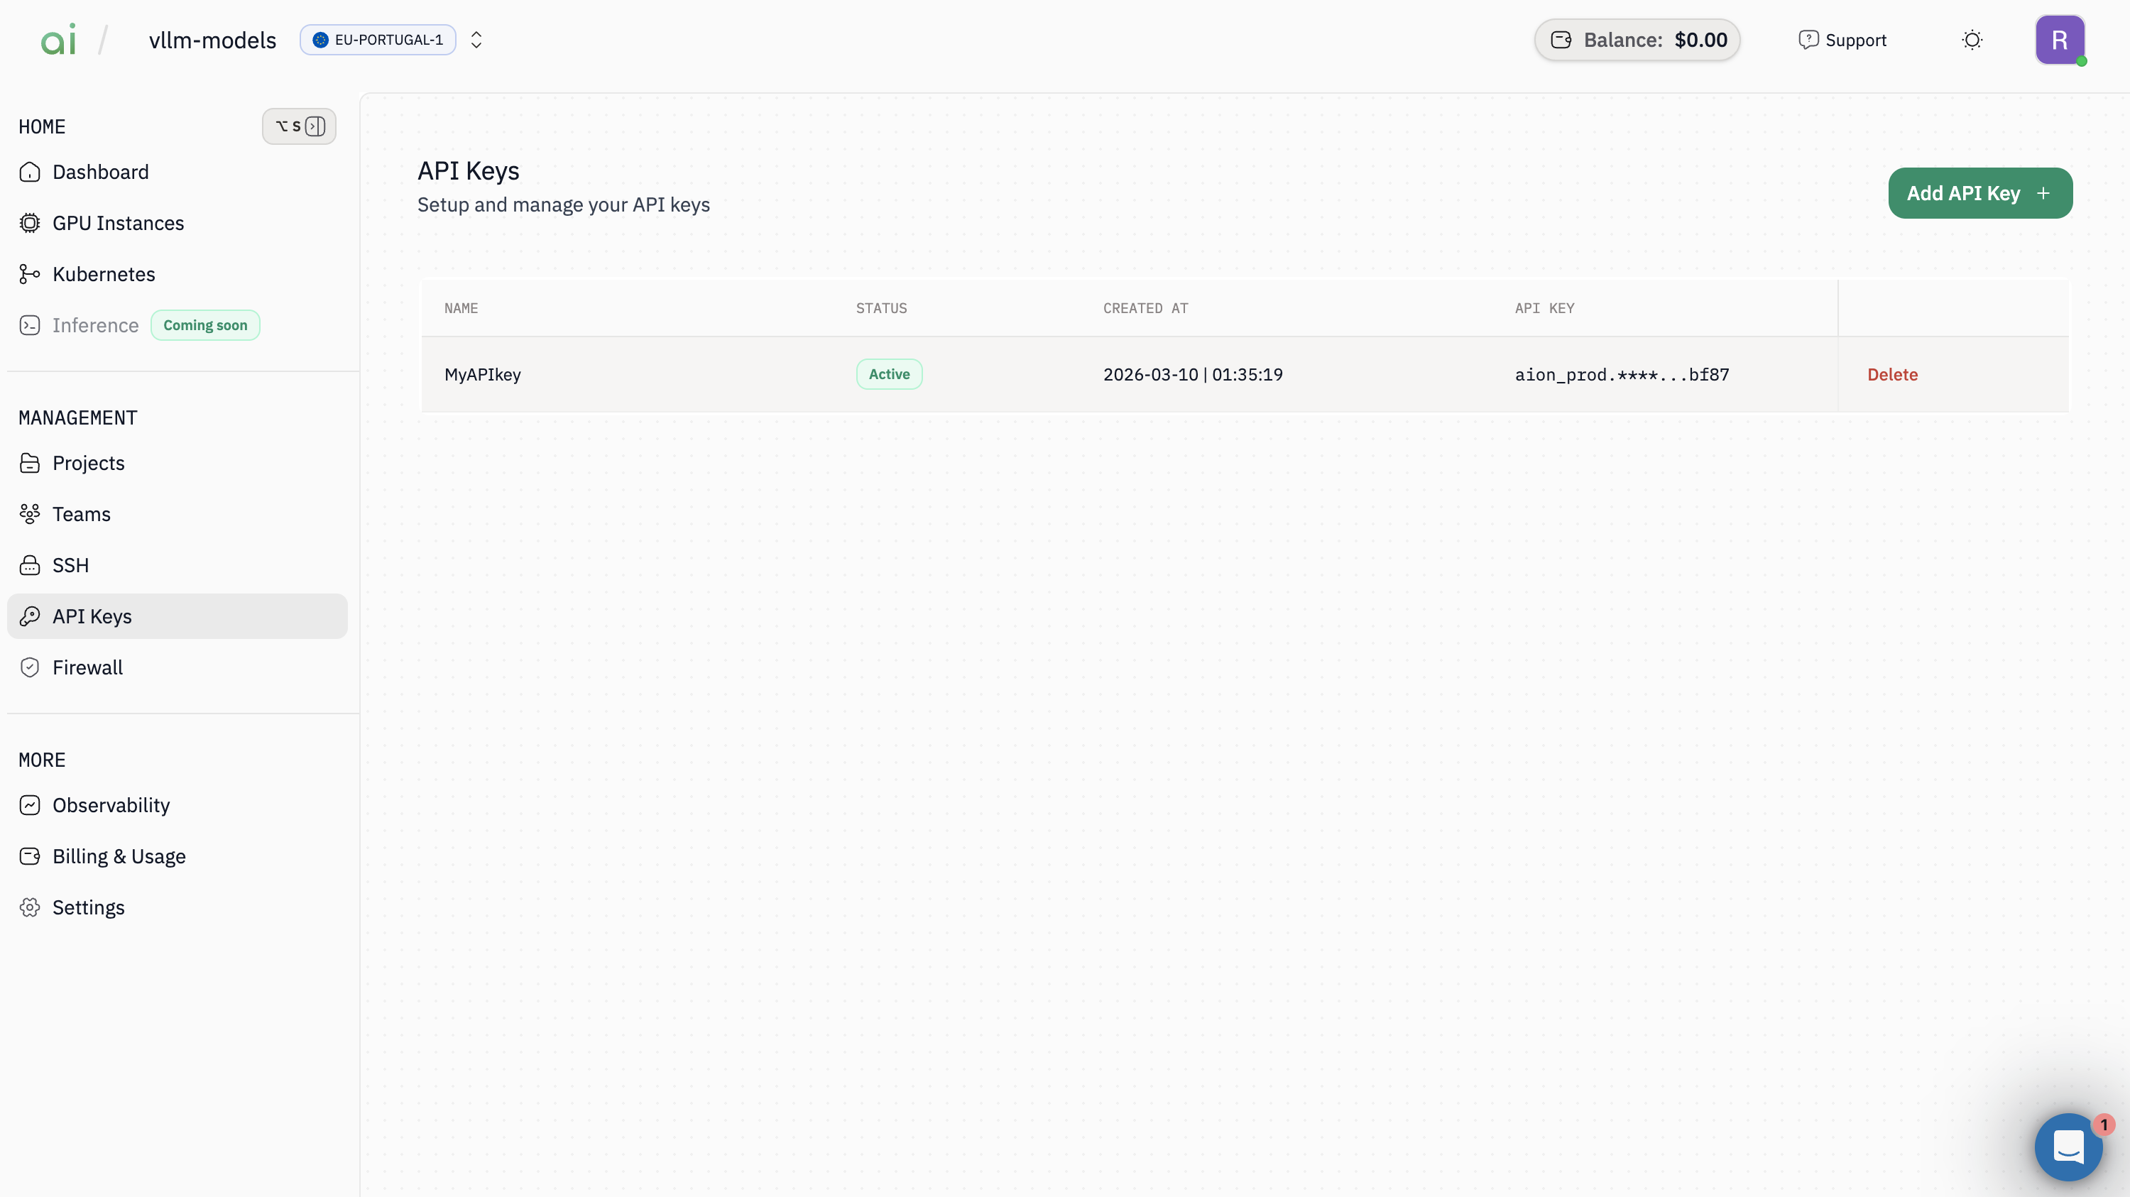The image size is (2130, 1197).
Task: Delete the MyAPIkey entry
Action: [1892, 374]
